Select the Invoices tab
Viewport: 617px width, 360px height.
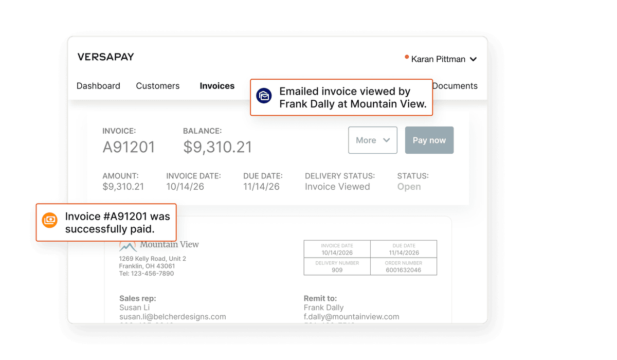click(217, 86)
